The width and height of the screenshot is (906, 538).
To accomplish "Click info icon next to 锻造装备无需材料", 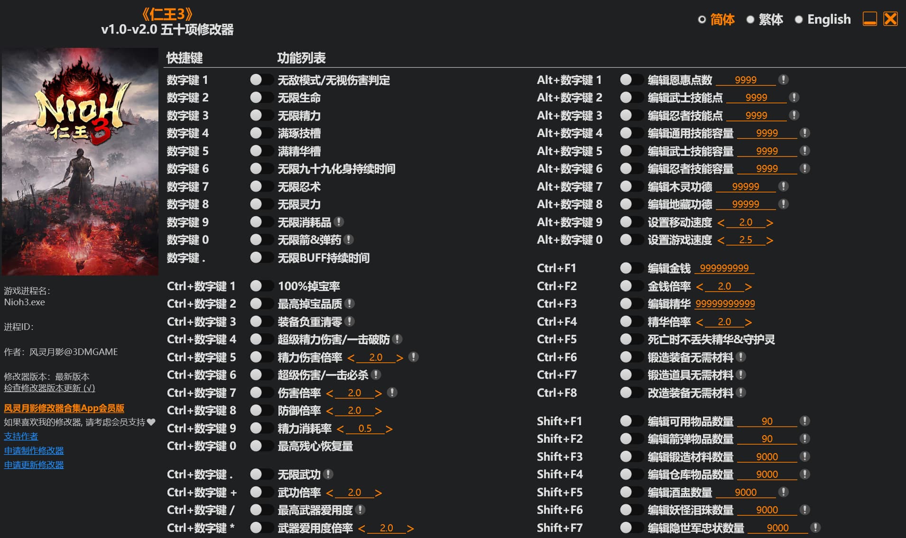I will coord(741,357).
